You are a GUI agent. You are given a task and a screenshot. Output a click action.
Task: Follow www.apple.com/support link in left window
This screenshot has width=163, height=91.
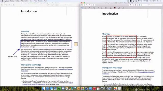coord(65,69)
